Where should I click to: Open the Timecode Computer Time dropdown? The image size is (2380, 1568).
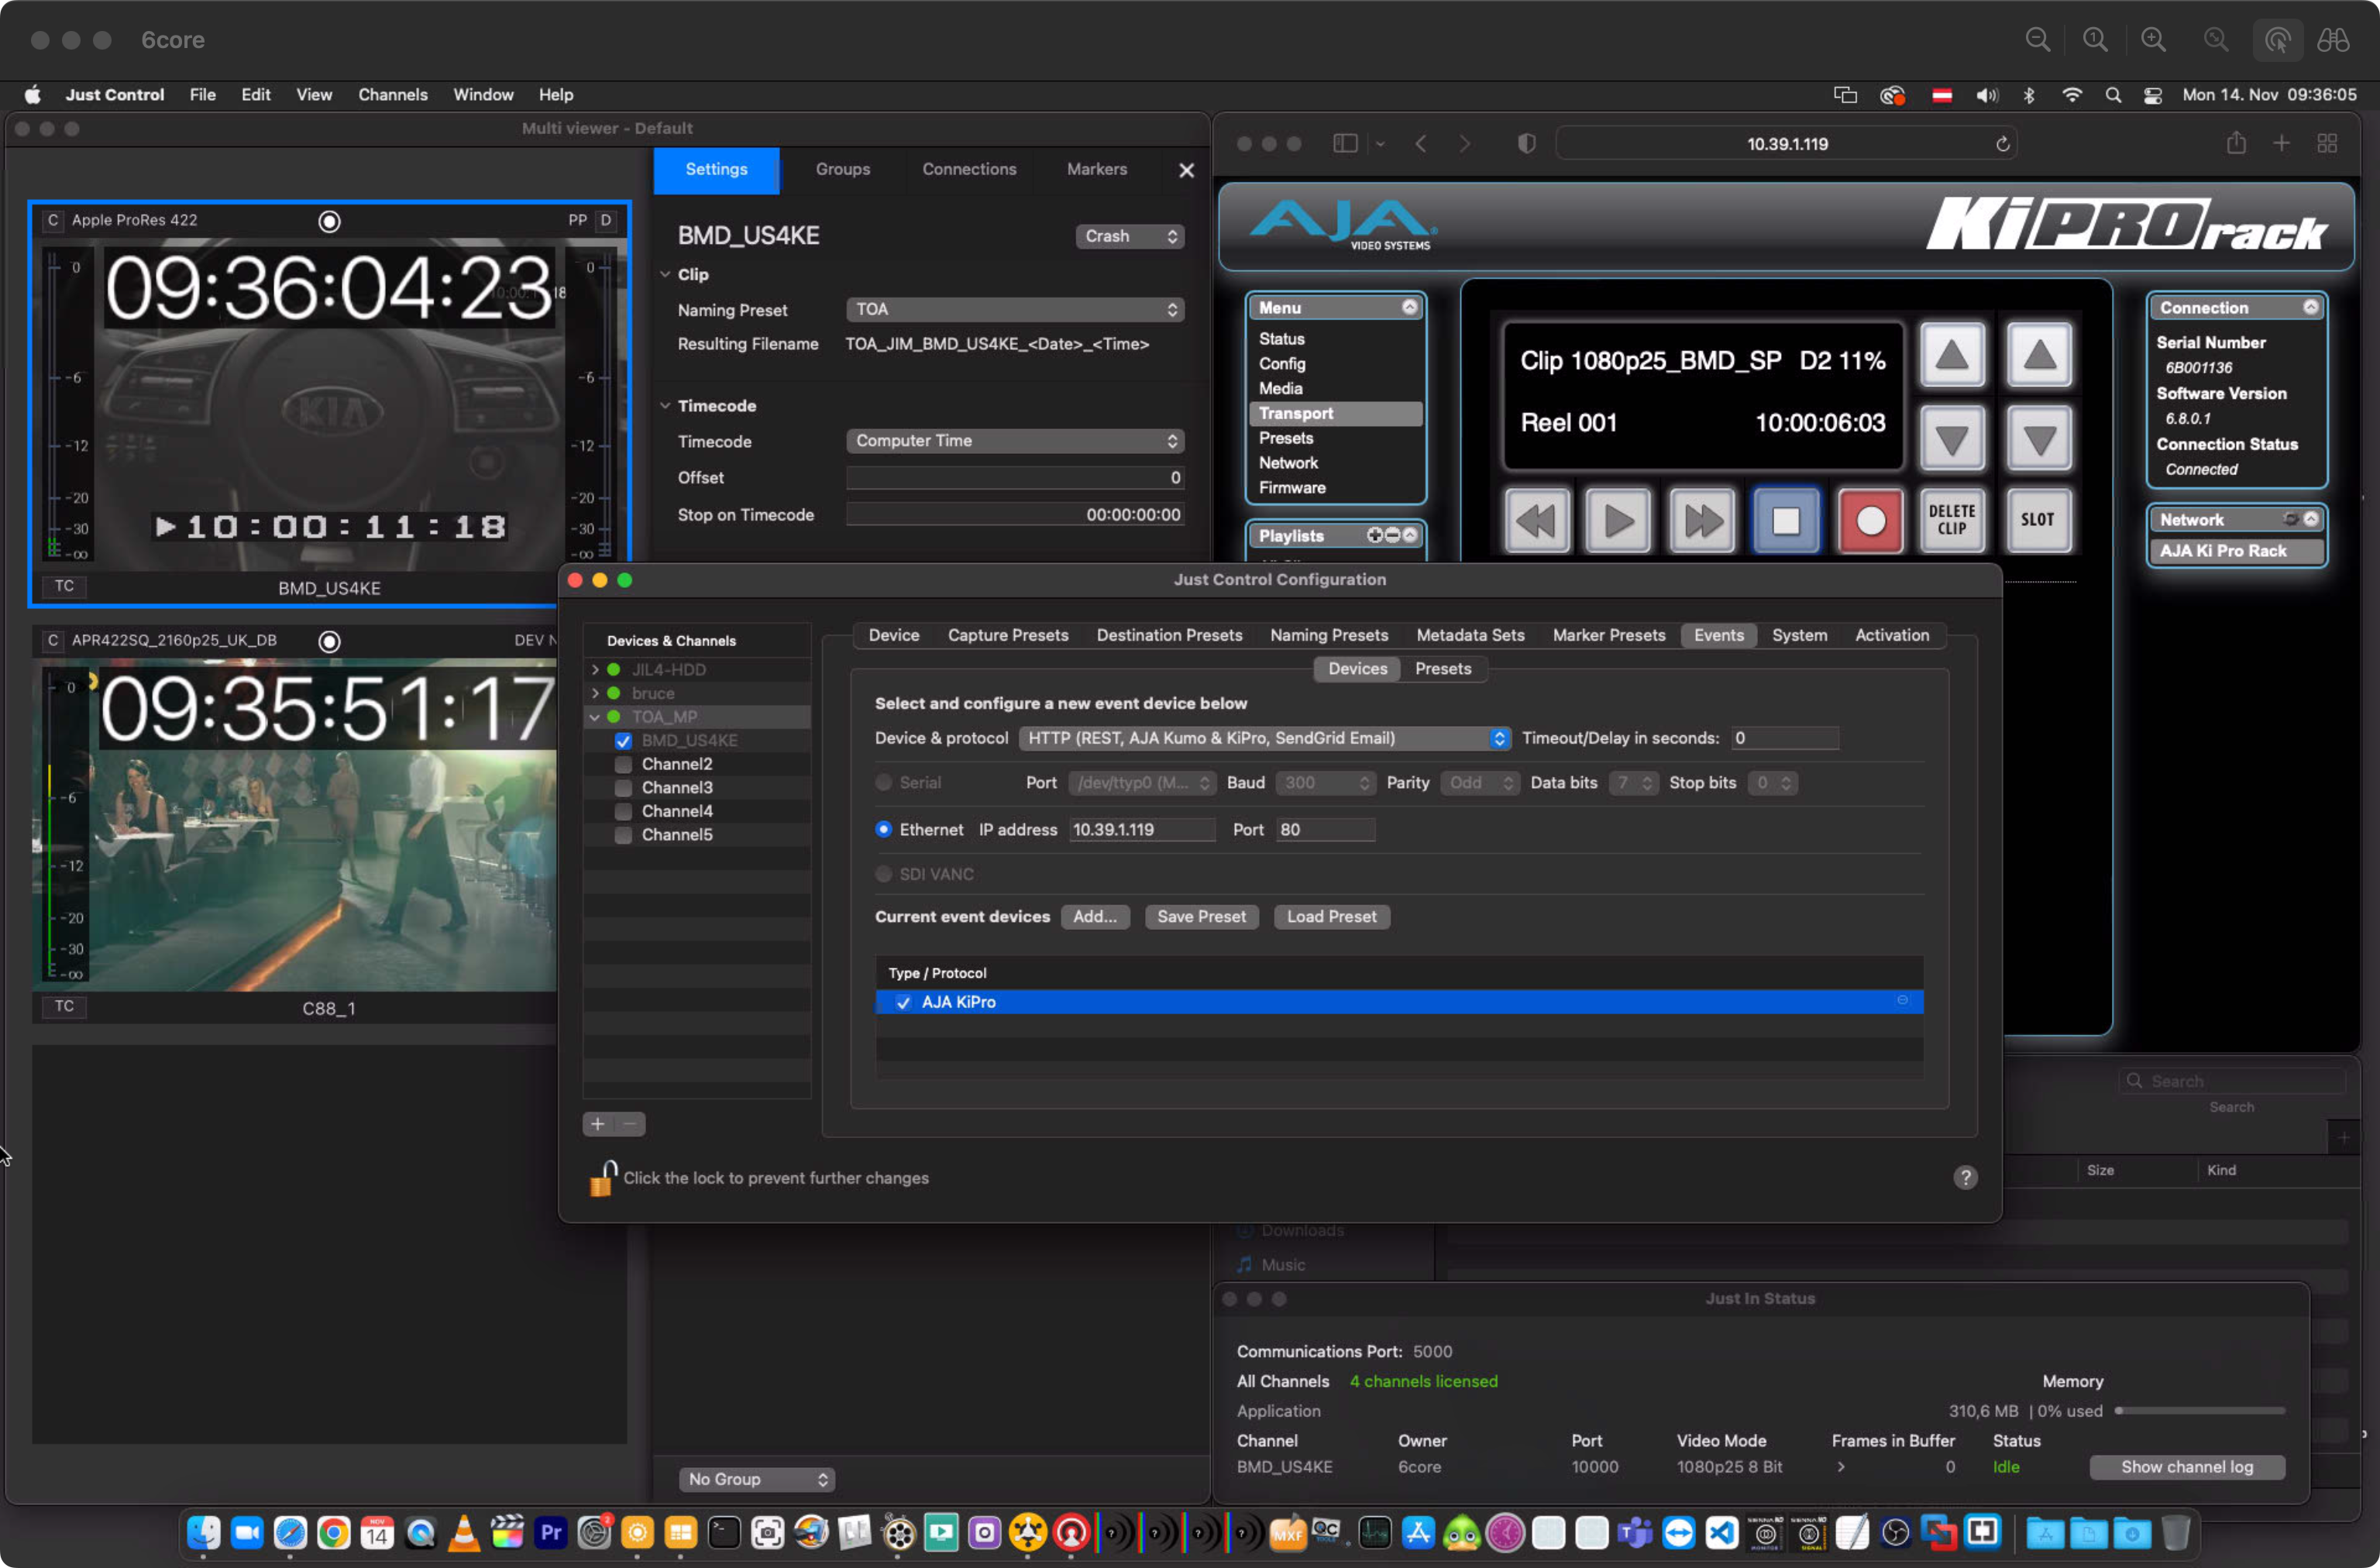pos(1014,441)
